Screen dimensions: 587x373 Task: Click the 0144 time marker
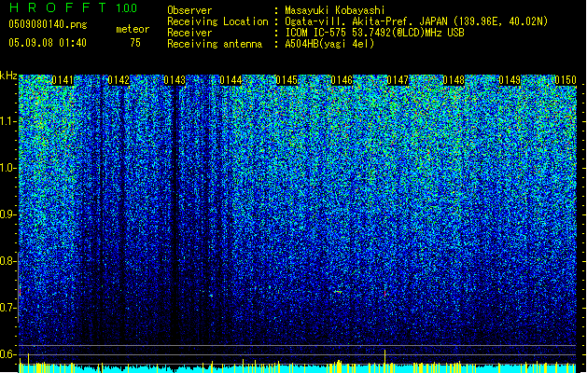231,80
